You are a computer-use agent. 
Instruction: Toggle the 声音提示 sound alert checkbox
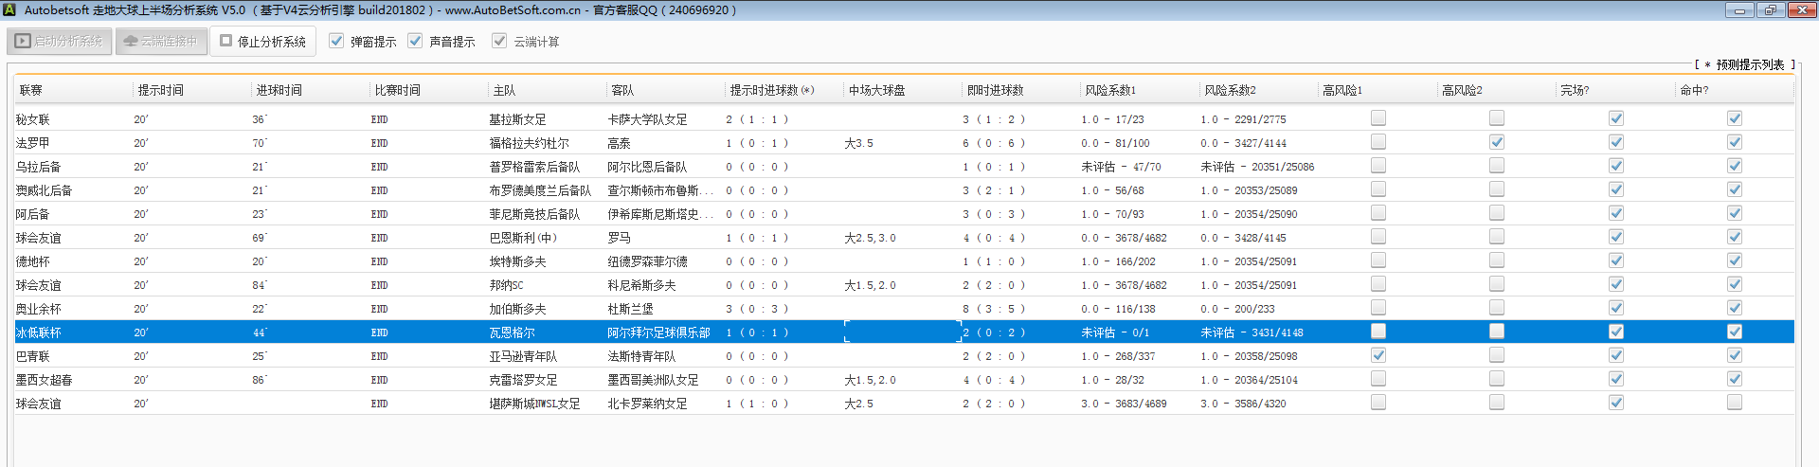415,41
